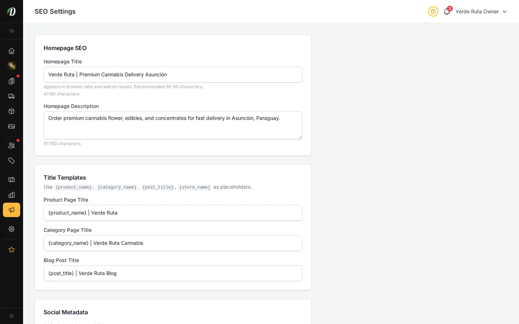Click the Homepage Description textarea
The image size is (519, 324).
173,125
